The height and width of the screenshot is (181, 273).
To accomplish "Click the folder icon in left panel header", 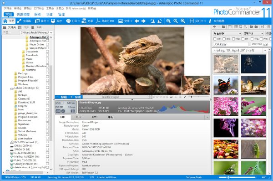I will pyautogui.click(x=5, y=27).
